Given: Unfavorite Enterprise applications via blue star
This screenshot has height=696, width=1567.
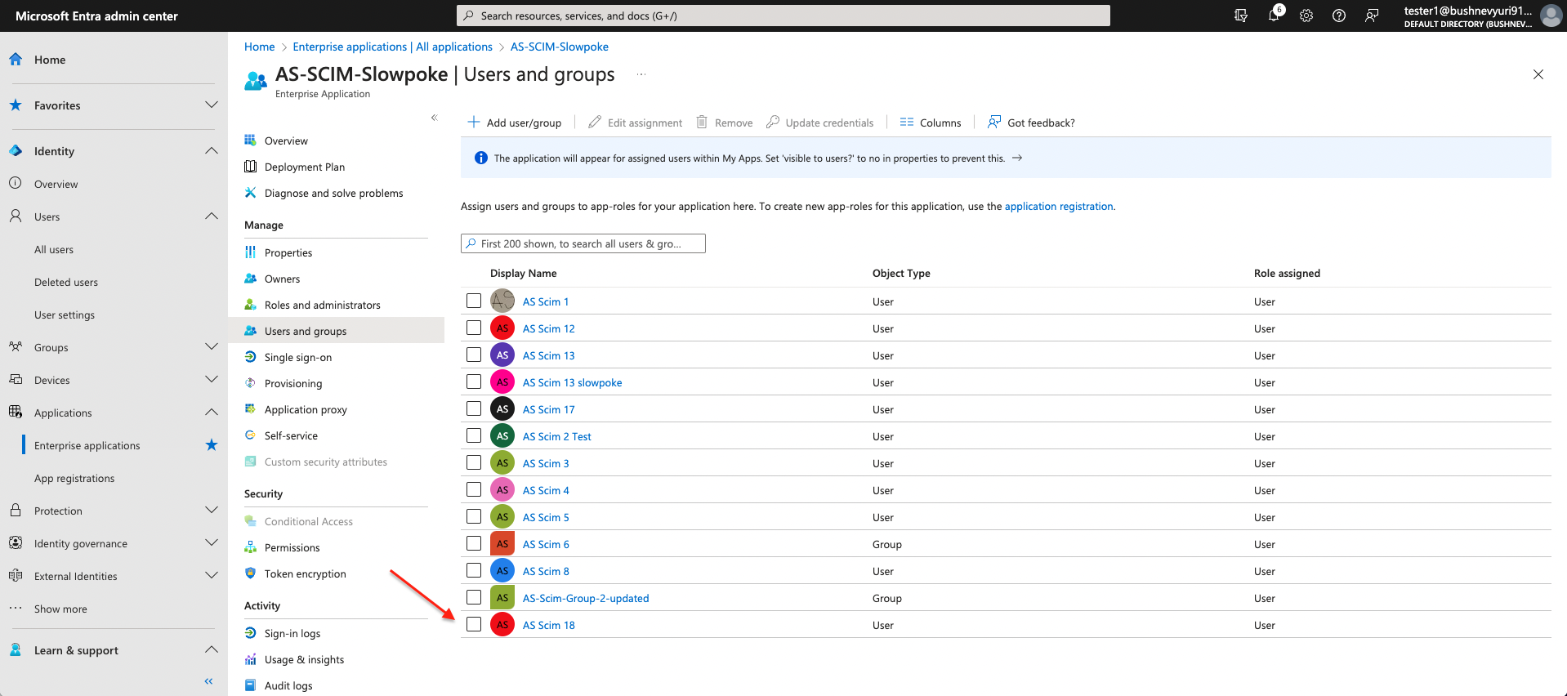Looking at the screenshot, I should coord(212,444).
